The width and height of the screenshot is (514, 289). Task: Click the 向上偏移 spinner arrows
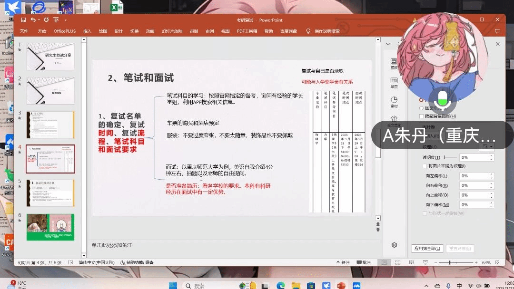491,195
